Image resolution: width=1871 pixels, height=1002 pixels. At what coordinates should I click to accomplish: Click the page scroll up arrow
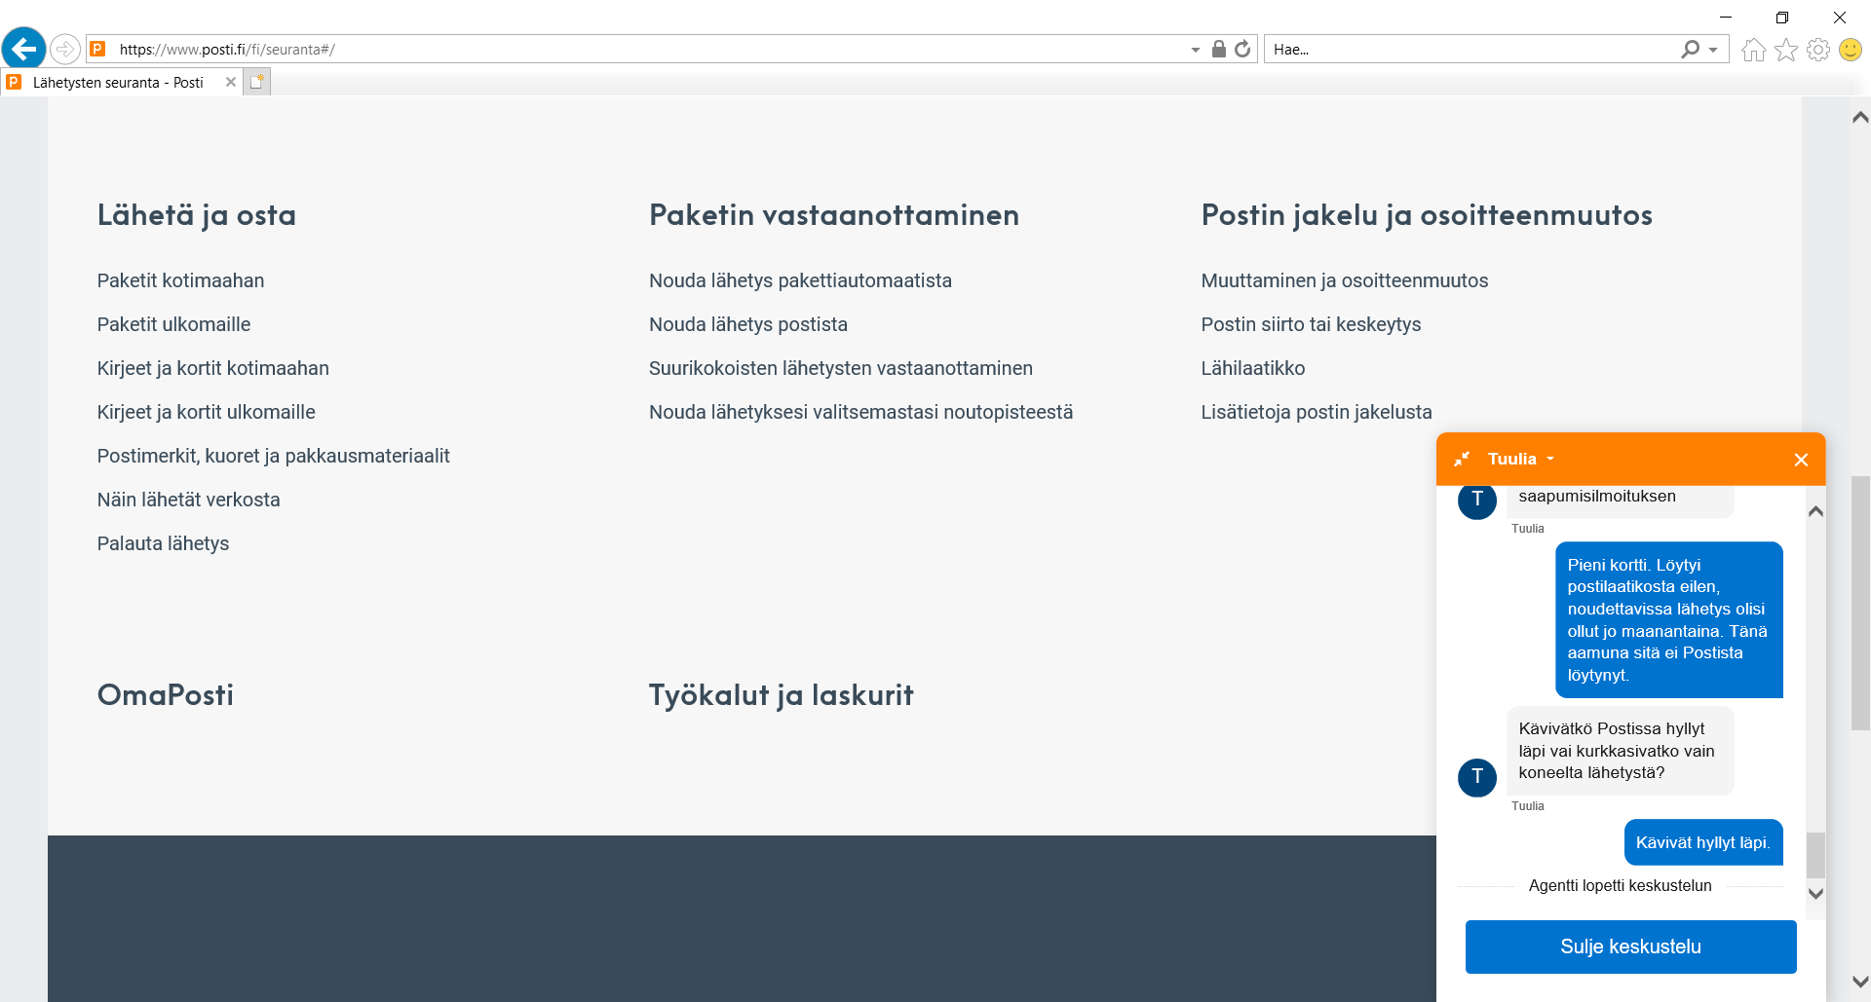coord(1859,117)
